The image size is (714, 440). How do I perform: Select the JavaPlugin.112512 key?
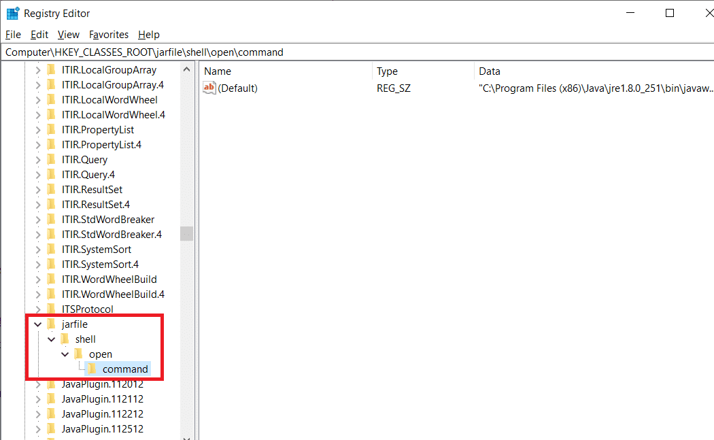point(99,429)
